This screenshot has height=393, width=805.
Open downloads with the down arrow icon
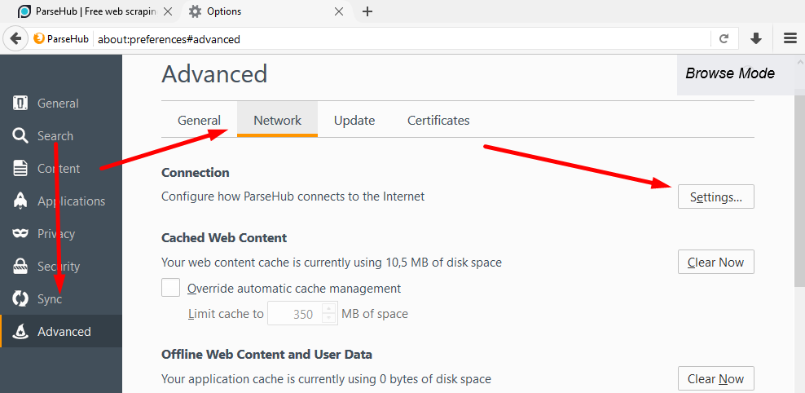pyautogui.click(x=756, y=38)
